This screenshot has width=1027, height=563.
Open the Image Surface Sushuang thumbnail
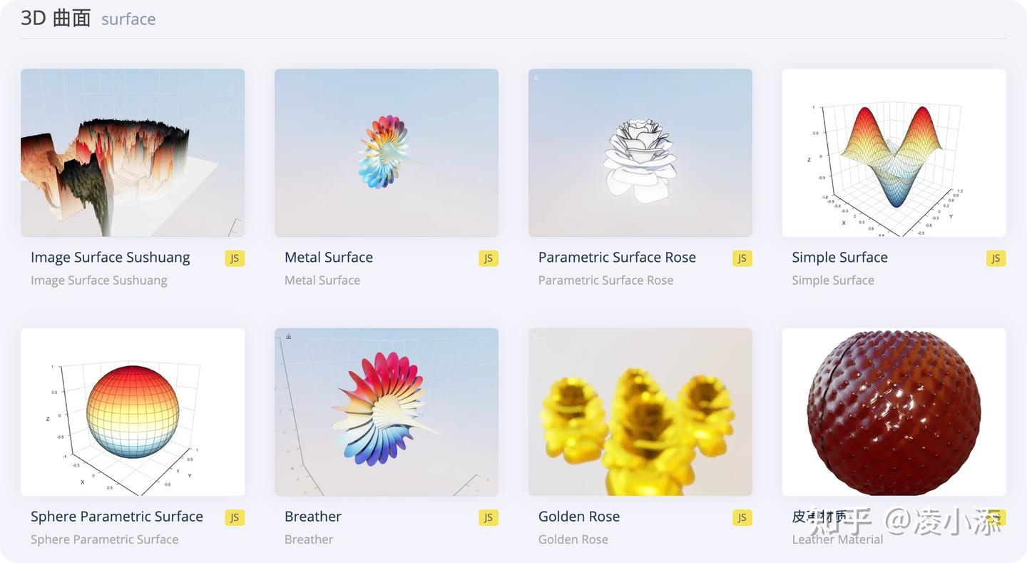(x=133, y=153)
